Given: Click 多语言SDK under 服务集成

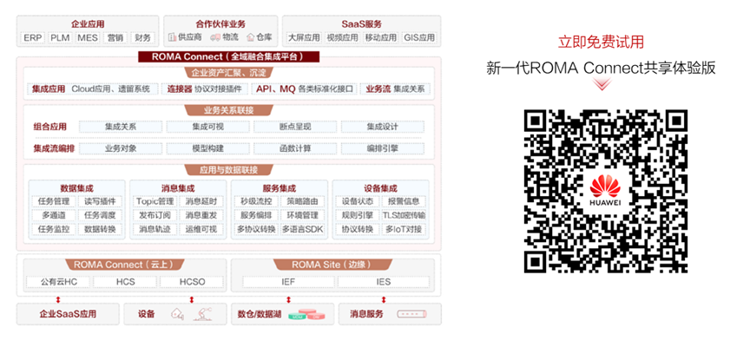Looking at the screenshot, I should (303, 229).
